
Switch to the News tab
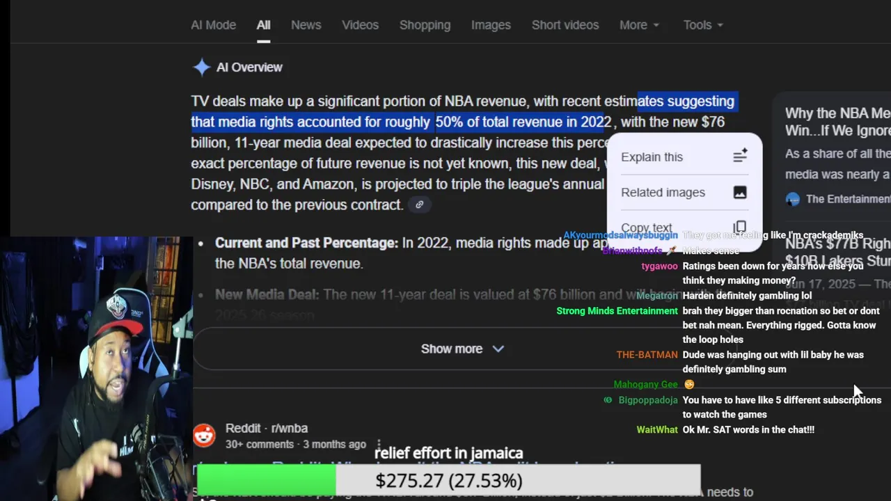(x=306, y=25)
